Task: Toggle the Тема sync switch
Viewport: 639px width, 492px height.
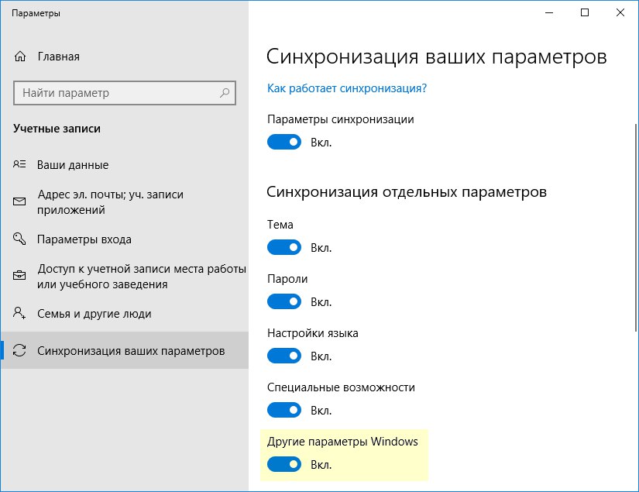Action: click(284, 247)
